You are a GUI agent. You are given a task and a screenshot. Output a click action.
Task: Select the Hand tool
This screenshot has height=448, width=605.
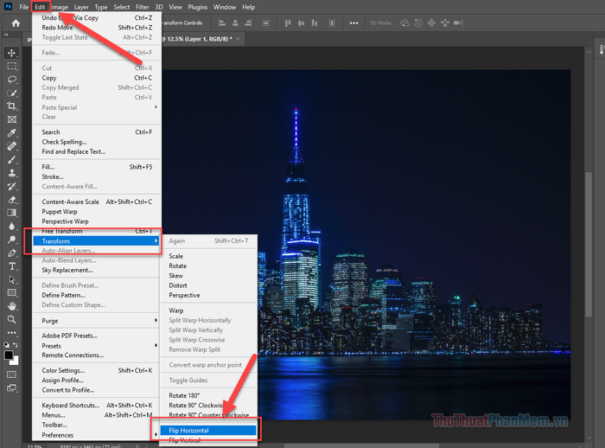tap(12, 305)
